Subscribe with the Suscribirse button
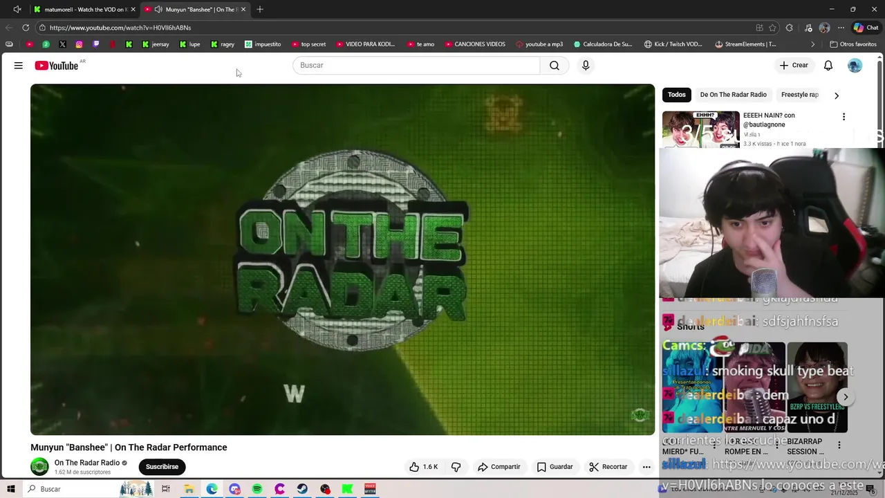This screenshot has width=885, height=498. click(162, 467)
